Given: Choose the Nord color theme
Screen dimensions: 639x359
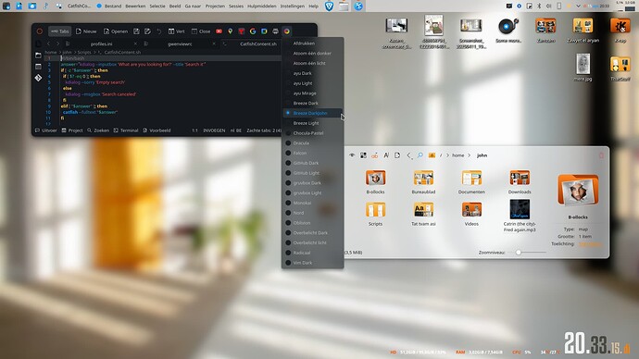Looking at the screenshot, I should click(x=298, y=213).
